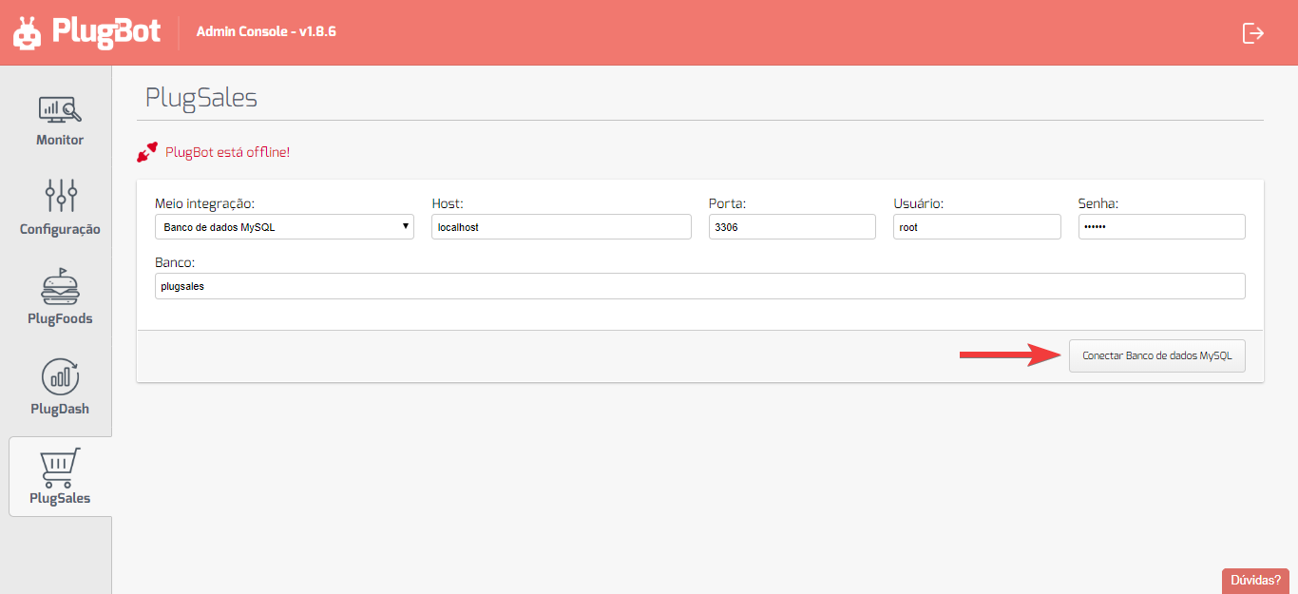Click the Usuário input field
Image resolution: width=1298 pixels, height=594 pixels.
[977, 227]
